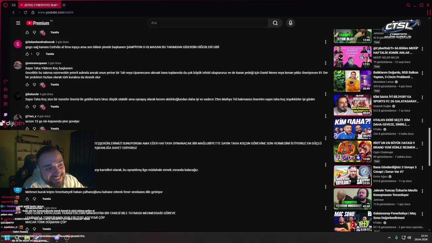Open options menu for Balıklarım Doğurdu video
This screenshot has height=243, width=432.
point(422,73)
